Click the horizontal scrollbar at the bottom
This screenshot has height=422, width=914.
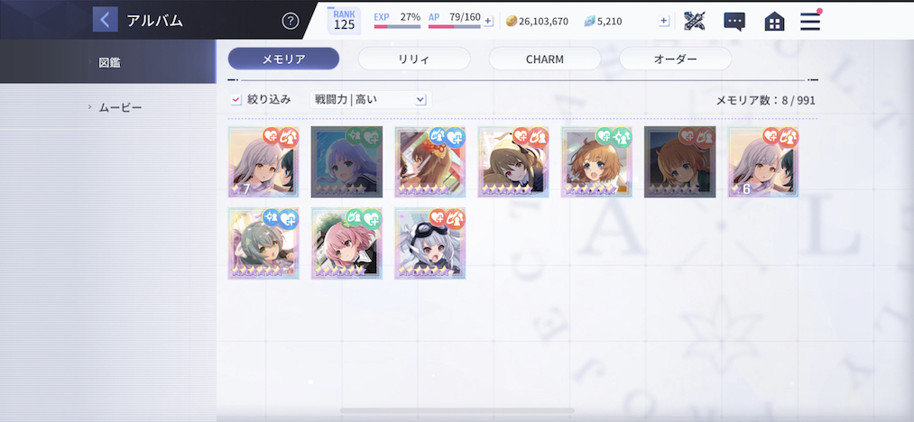tap(457, 411)
